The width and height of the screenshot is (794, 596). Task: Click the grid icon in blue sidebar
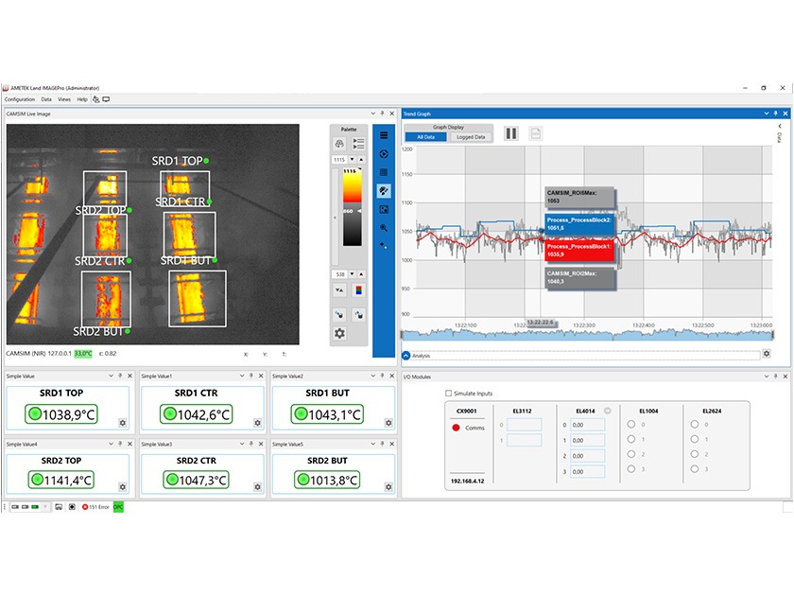384,172
